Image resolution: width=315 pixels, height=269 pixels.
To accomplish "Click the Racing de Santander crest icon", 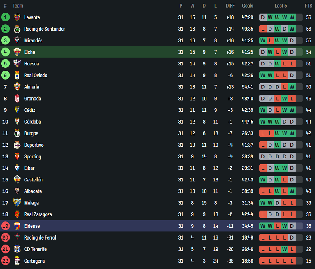I will click(x=17, y=29).
